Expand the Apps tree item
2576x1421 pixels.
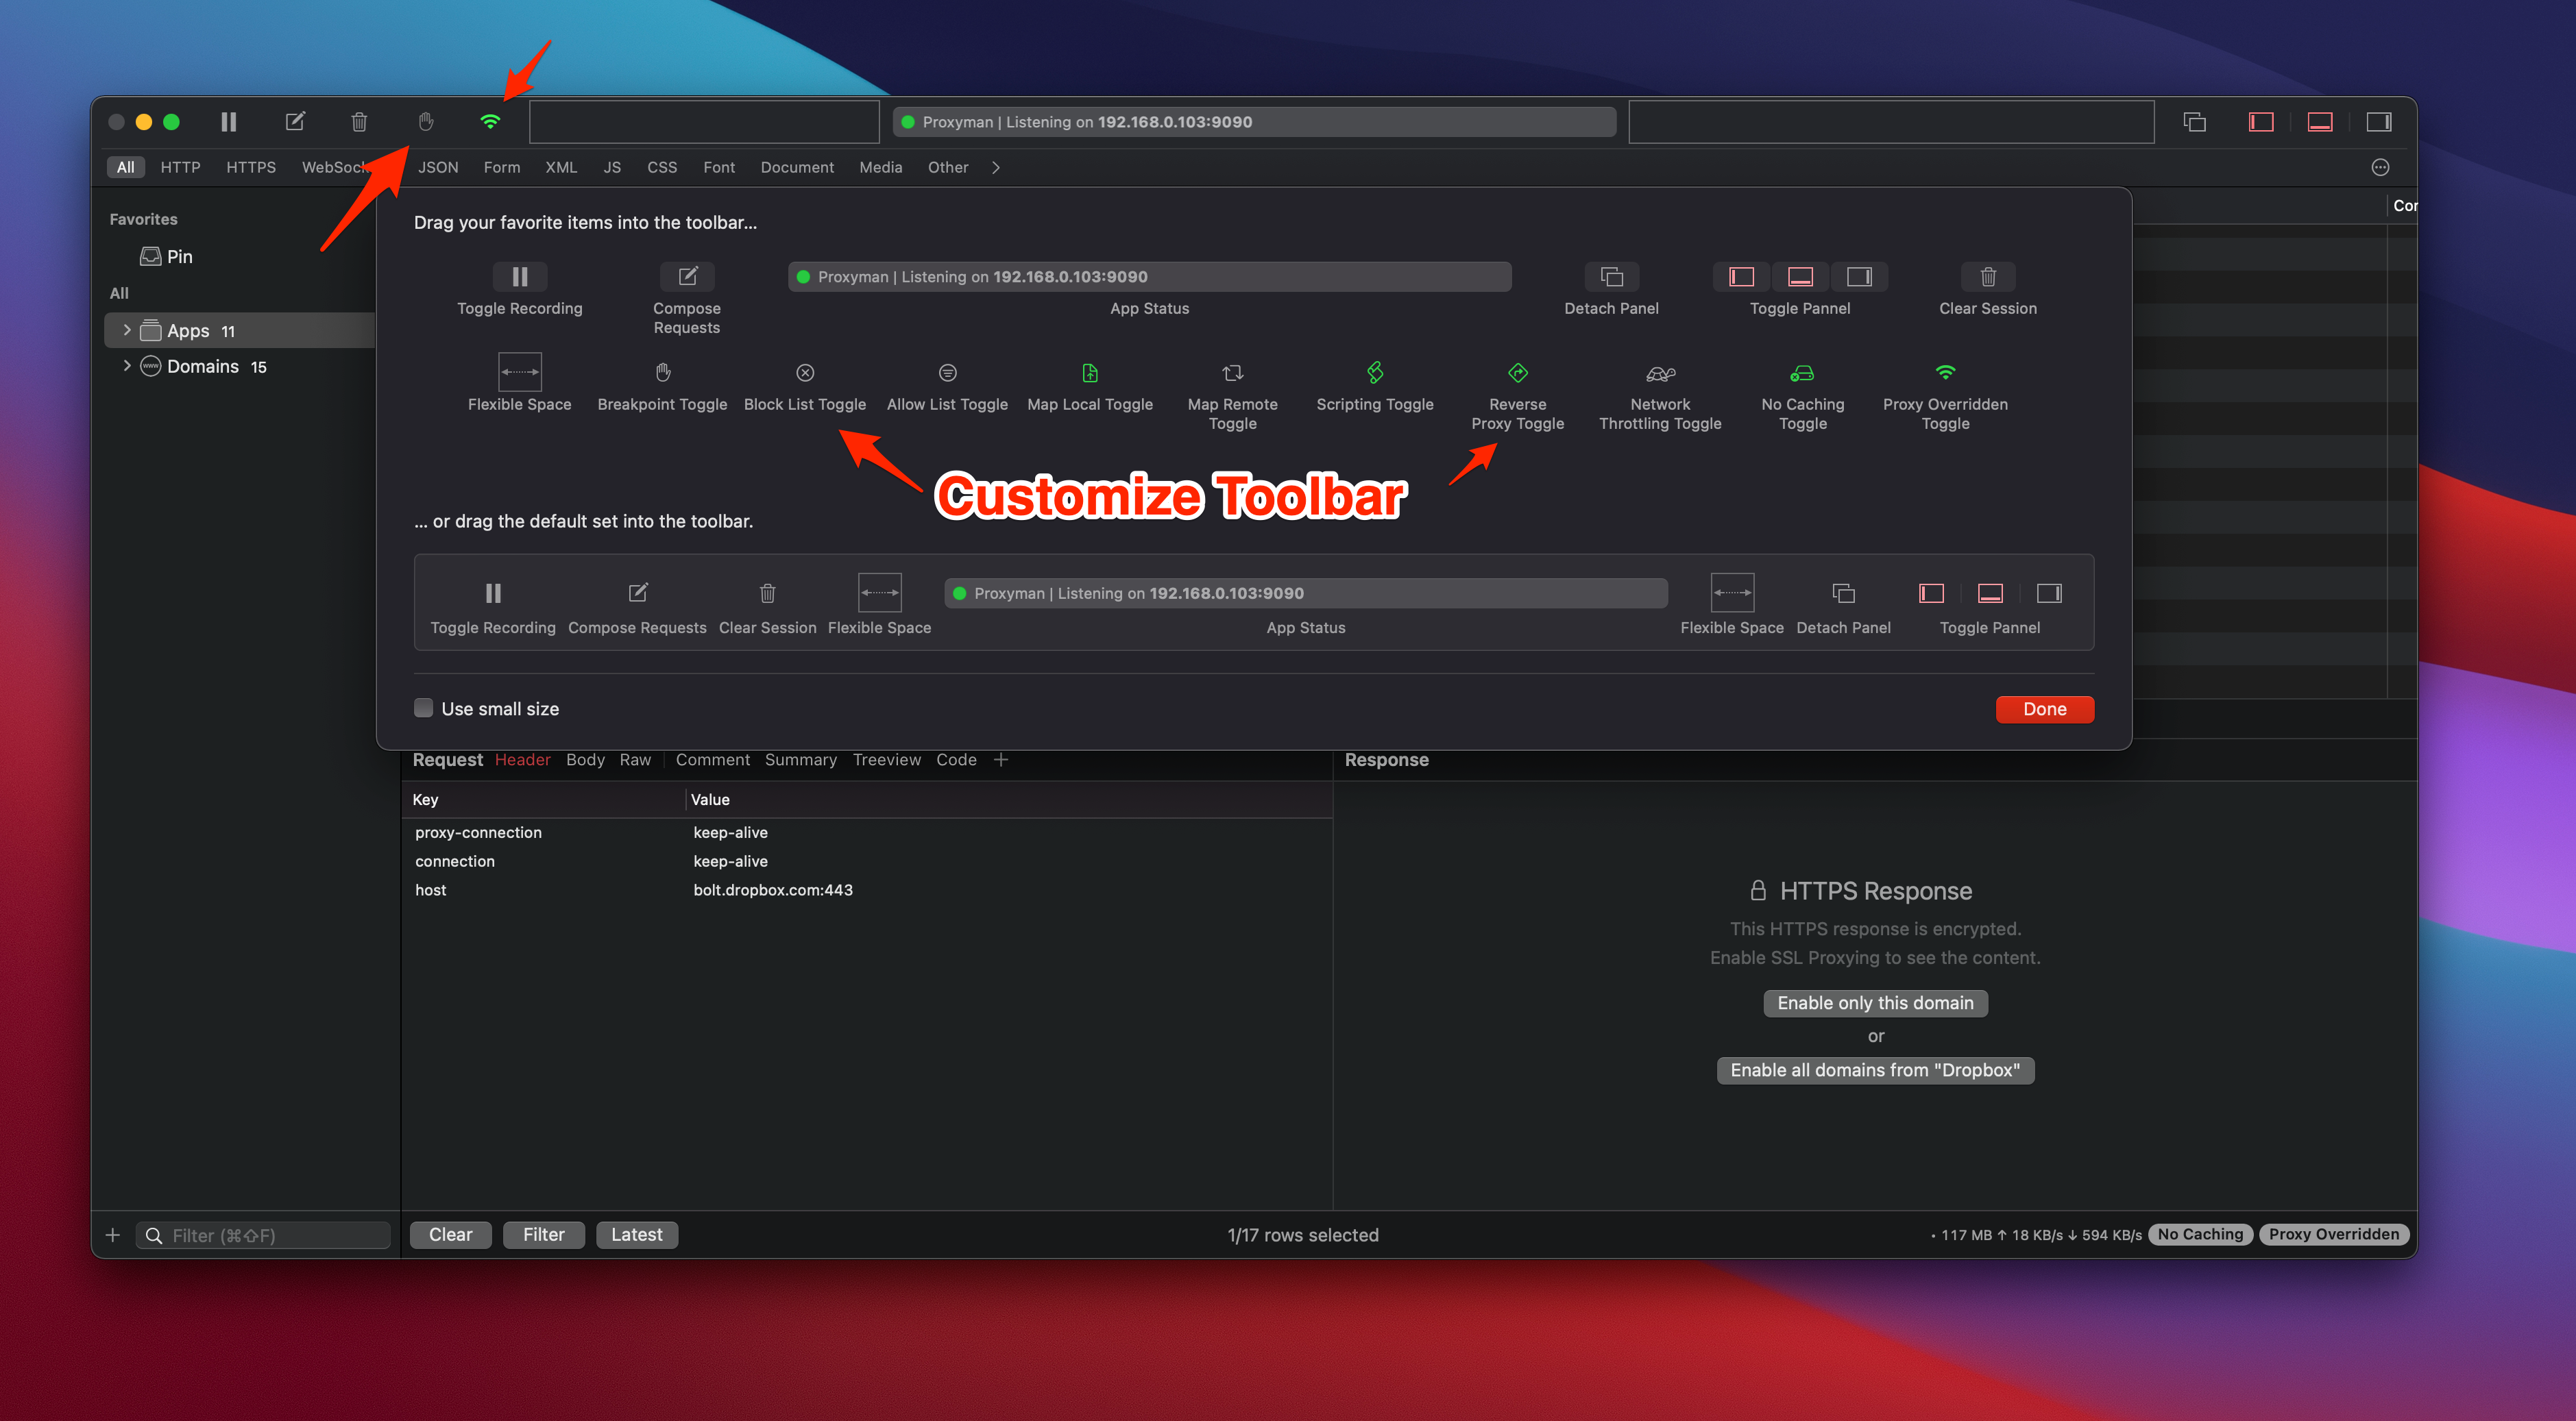127,330
